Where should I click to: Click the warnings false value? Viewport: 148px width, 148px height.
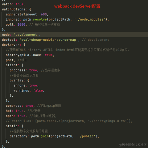38,90
